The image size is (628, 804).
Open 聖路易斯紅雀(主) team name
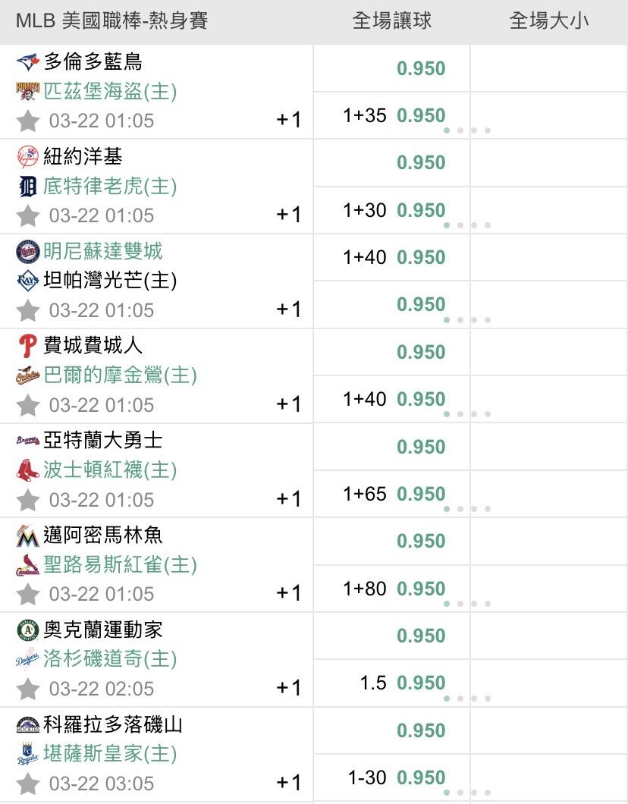pos(120,565)
